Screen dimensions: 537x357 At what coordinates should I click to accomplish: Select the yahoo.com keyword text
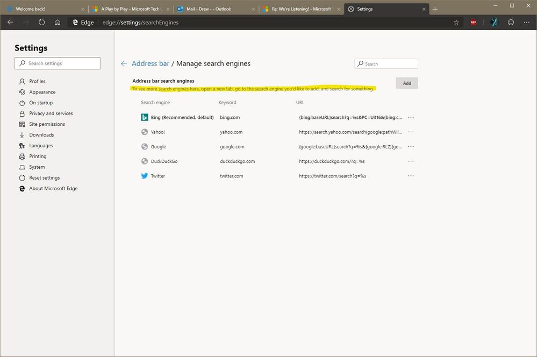coord(231,132)
